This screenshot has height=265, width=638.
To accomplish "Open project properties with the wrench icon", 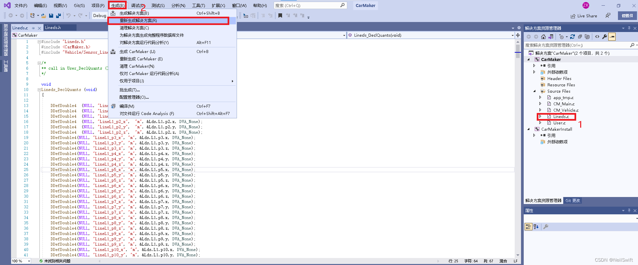I will [x=605, y=37].
